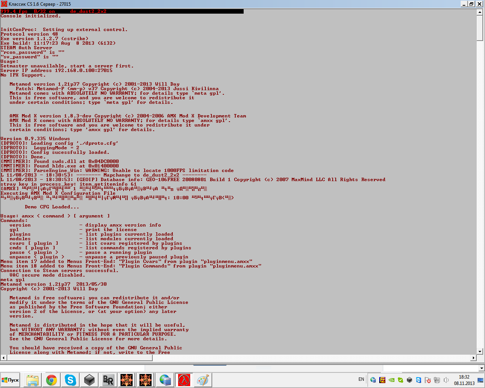Click the 'No IPX Support.' line

(x=23, y=75)
